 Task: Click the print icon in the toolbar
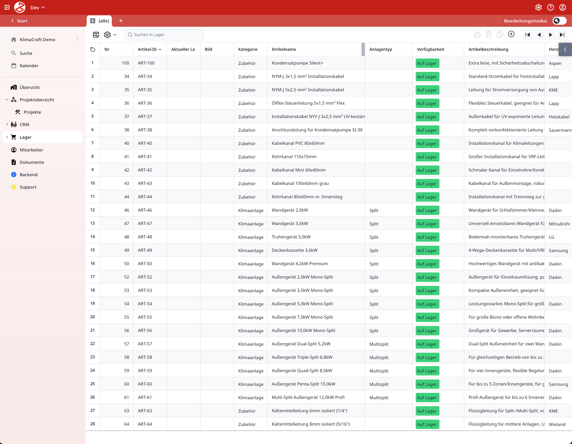[477, 35]
